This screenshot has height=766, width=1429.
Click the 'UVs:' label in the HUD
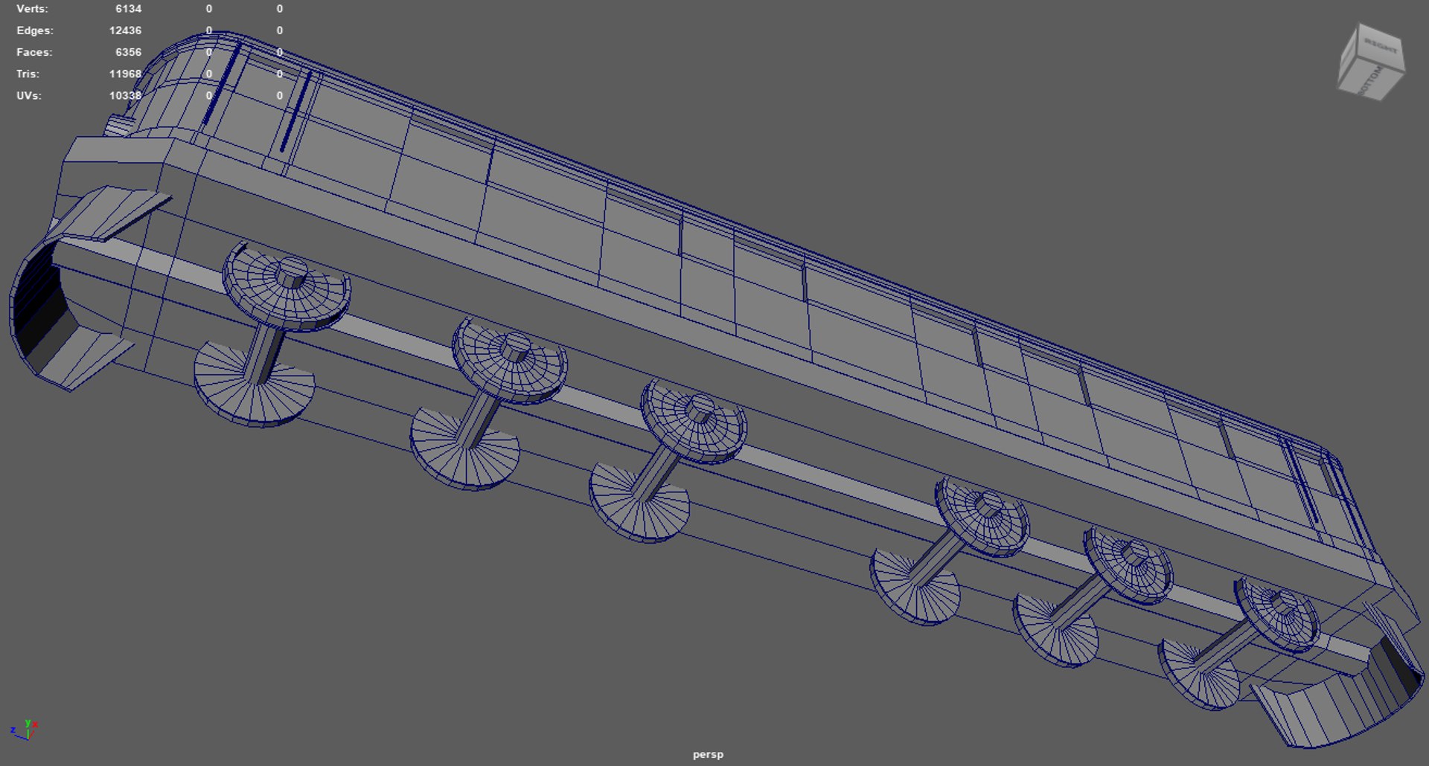pos(30,95)
